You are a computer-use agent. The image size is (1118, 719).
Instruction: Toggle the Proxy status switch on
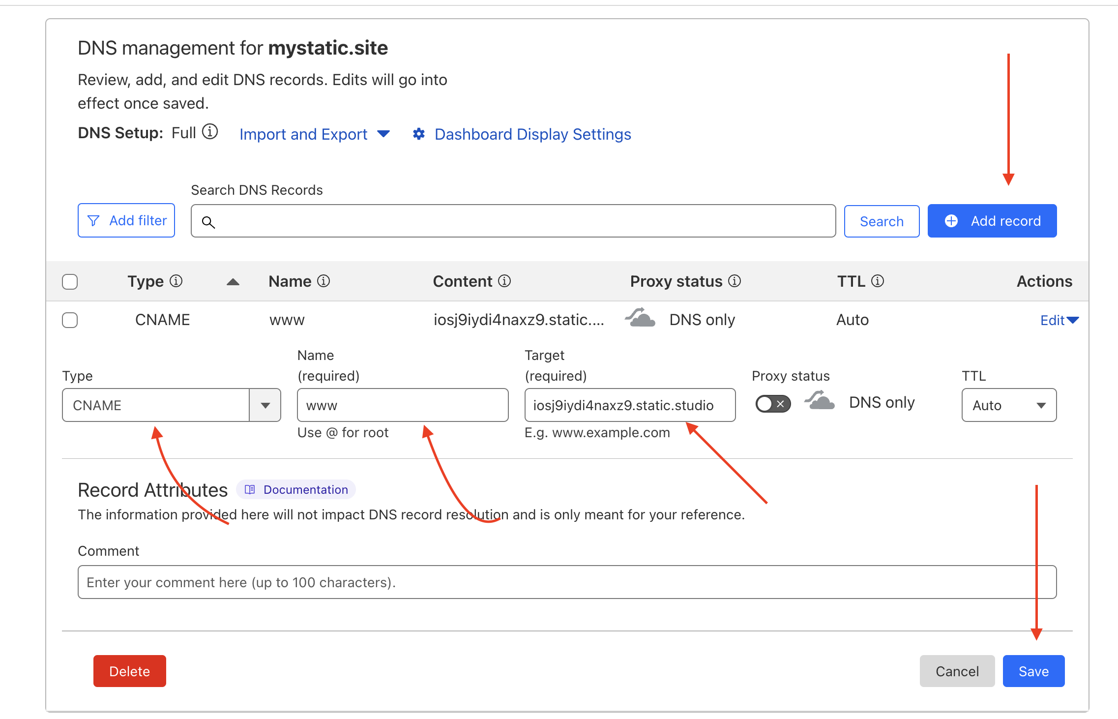pos(773,404)
